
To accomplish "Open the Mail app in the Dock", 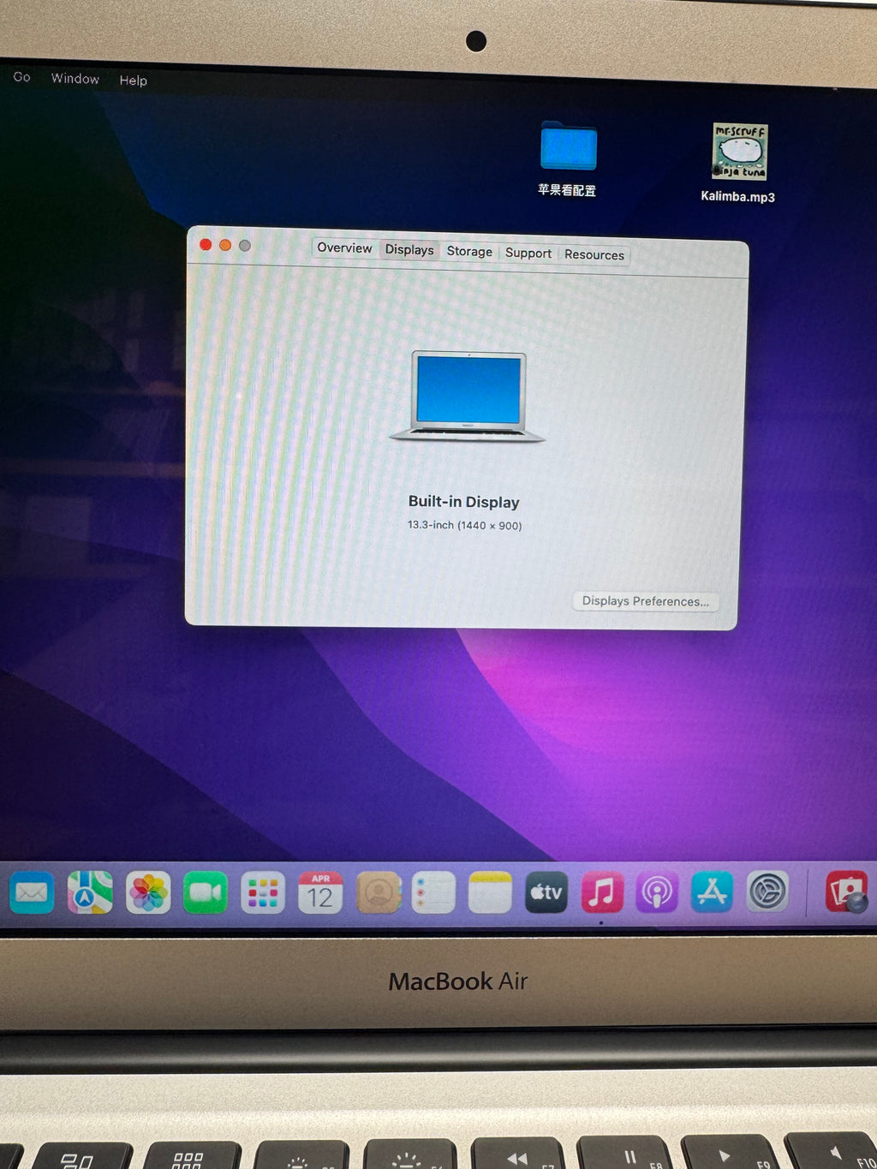I will (32, 892).
